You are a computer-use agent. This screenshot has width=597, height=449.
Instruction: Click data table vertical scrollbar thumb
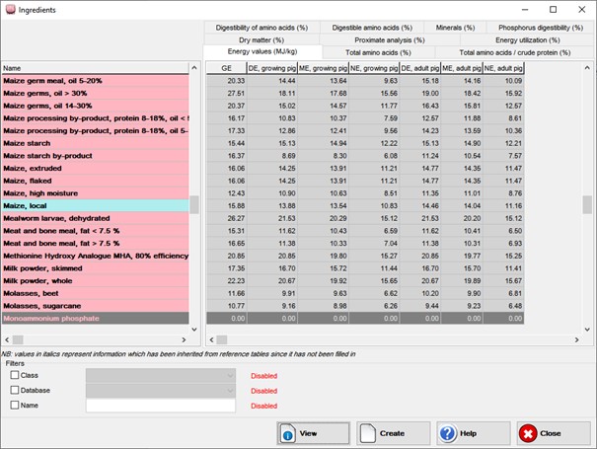587,204
